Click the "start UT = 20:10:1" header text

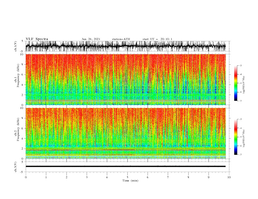point(157,39)
